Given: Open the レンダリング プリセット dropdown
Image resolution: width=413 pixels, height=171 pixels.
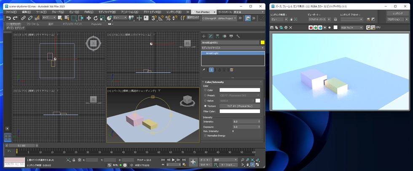Looking at the screenshot, I should pos(351,19).
